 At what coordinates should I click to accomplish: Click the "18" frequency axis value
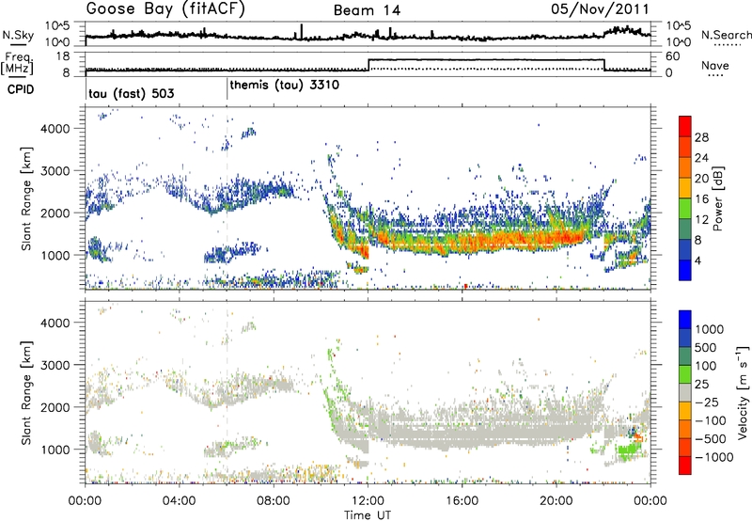63,56
